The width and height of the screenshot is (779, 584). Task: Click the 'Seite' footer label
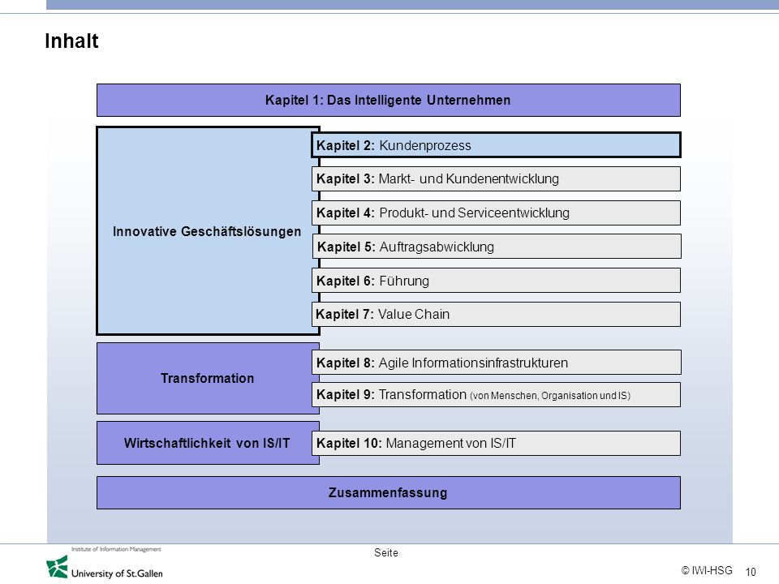tap(386, 552)
